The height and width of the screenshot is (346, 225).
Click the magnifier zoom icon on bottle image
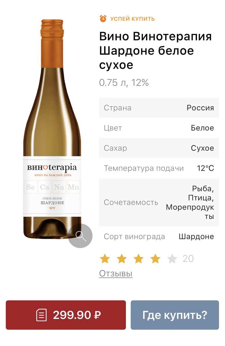pos(80,236)
